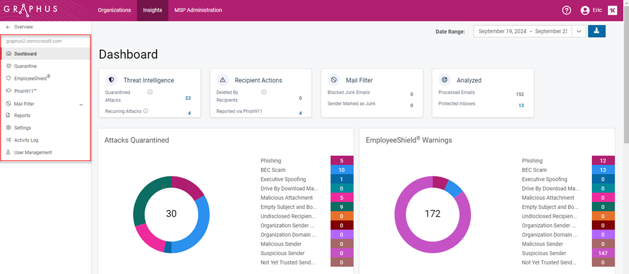The image size is (629, 274).
Task: Click the Mail Filter blocked icon in the sidebar
Action: [9, 103]
